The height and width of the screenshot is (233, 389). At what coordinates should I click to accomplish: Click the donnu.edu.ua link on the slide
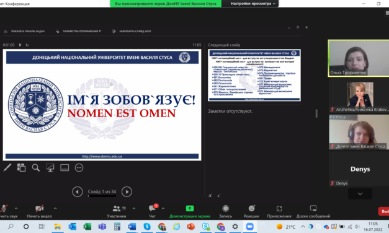pos(102,156)
